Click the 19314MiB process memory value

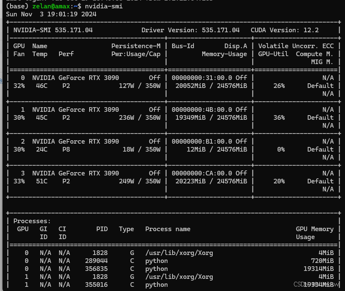[319, 269]
